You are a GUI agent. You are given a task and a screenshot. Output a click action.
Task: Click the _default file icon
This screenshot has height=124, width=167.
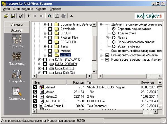pos(42,87)
